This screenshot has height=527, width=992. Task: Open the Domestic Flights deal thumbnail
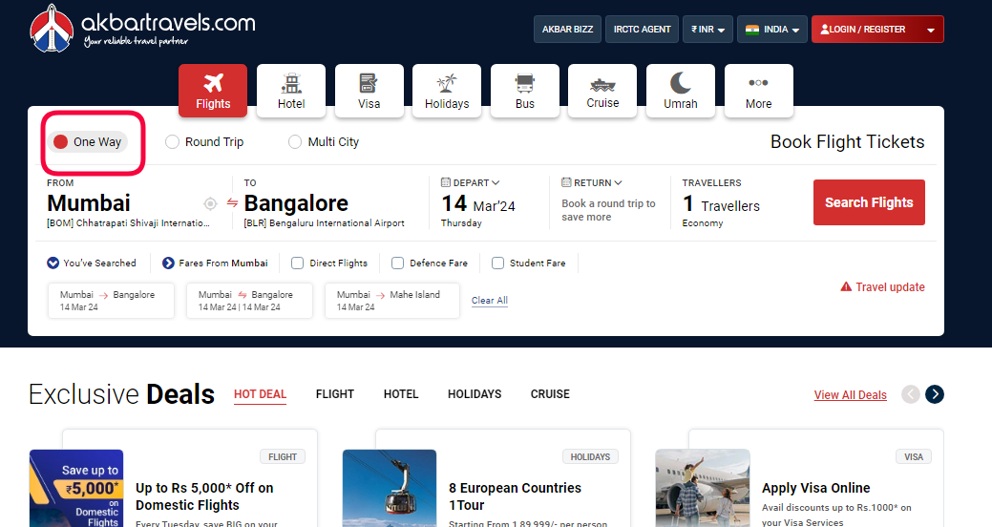[76, 488]
